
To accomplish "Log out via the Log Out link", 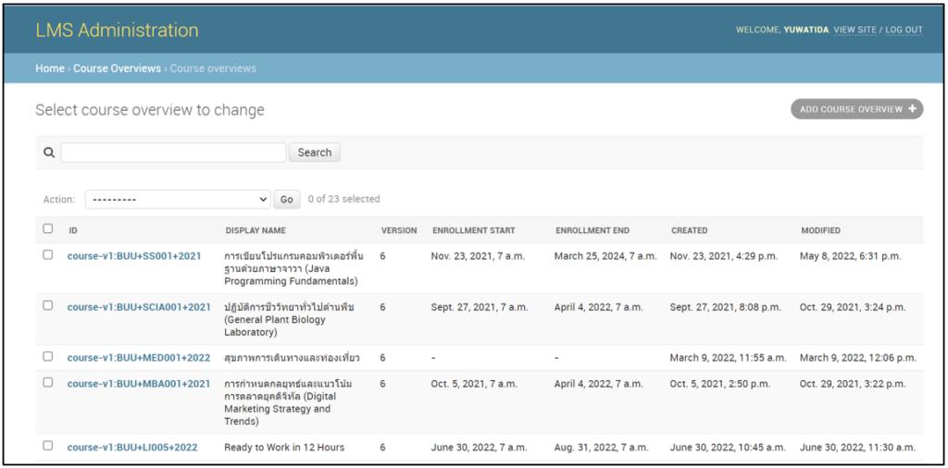I will pyautogui.click(x=904, y=30).
